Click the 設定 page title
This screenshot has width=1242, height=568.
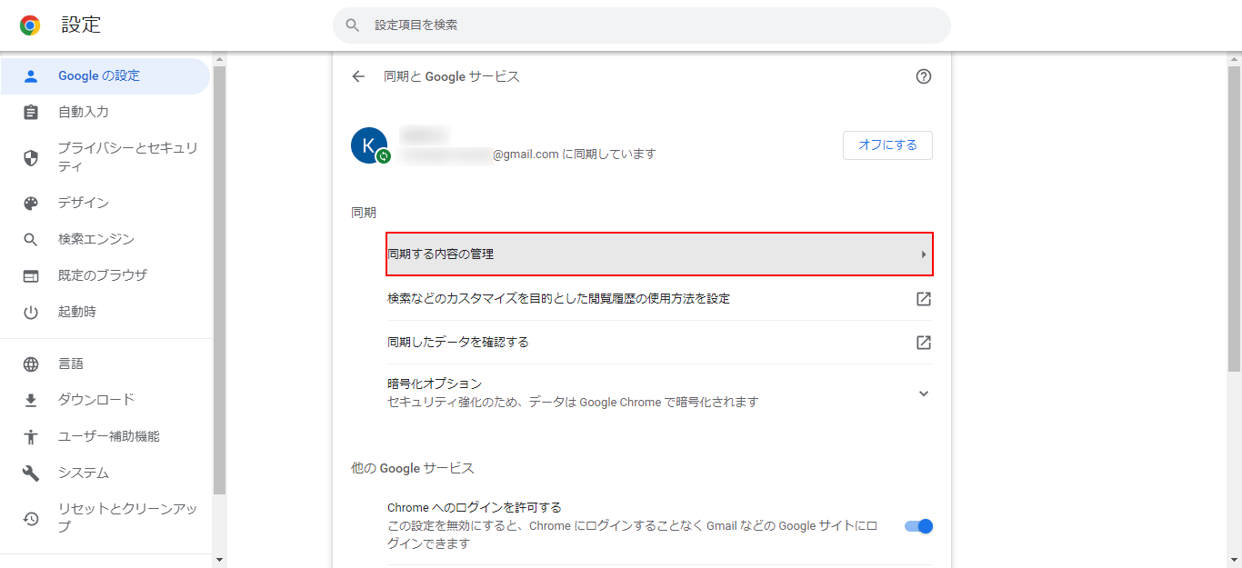coord(81,25)
